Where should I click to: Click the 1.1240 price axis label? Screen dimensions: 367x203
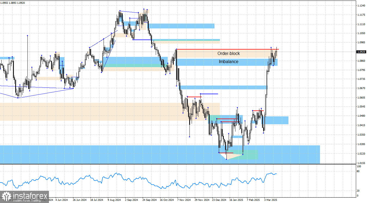point(361,6)
